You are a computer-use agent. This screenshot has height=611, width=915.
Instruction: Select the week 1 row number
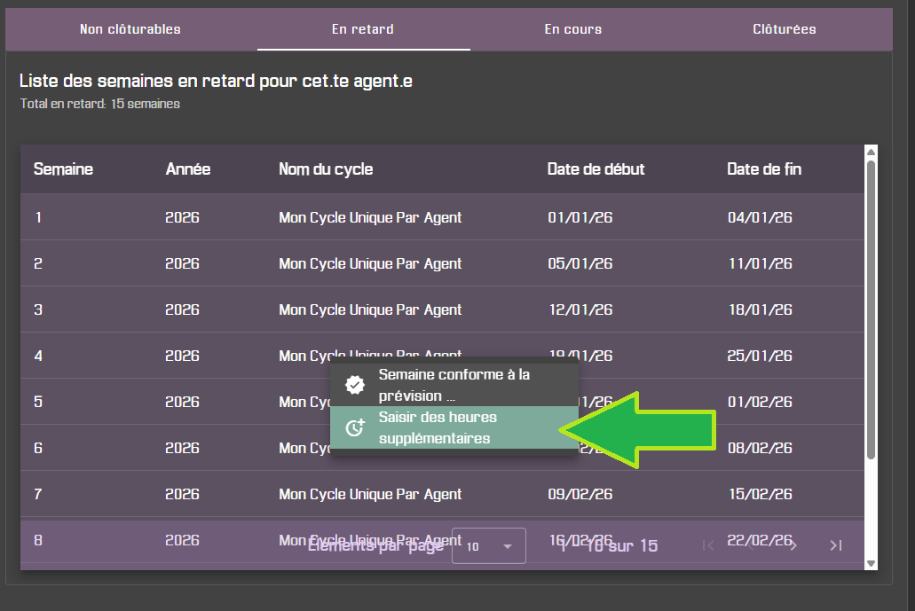click(x=38, y=217)
